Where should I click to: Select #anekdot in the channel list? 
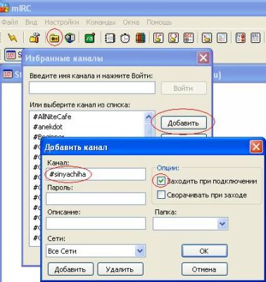click(x=48, y=127)
